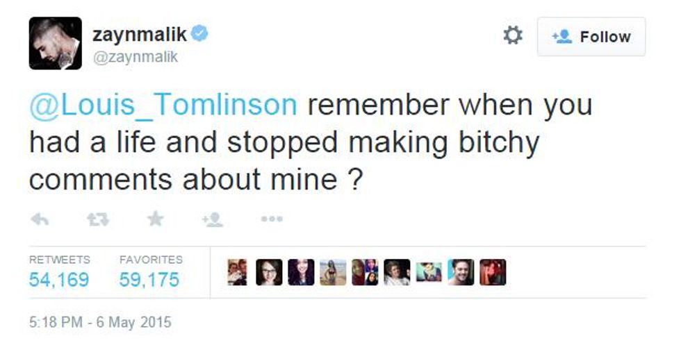
Task: Click the beach photo avatar
Action: click(333, 272)
